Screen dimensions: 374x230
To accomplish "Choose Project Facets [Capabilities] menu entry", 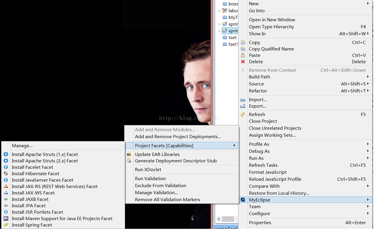I will [181, 146].
